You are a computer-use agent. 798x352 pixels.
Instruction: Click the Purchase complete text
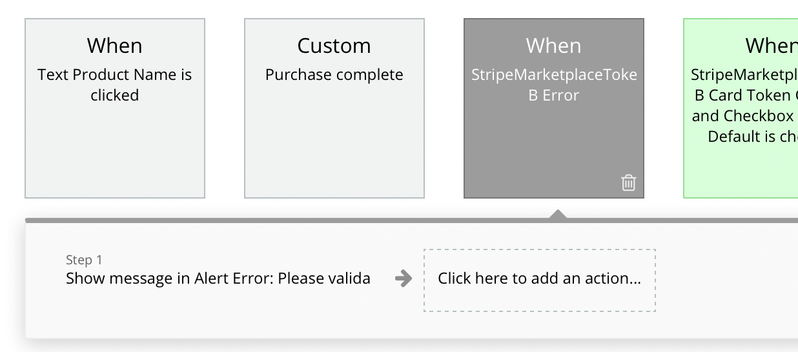334,75
